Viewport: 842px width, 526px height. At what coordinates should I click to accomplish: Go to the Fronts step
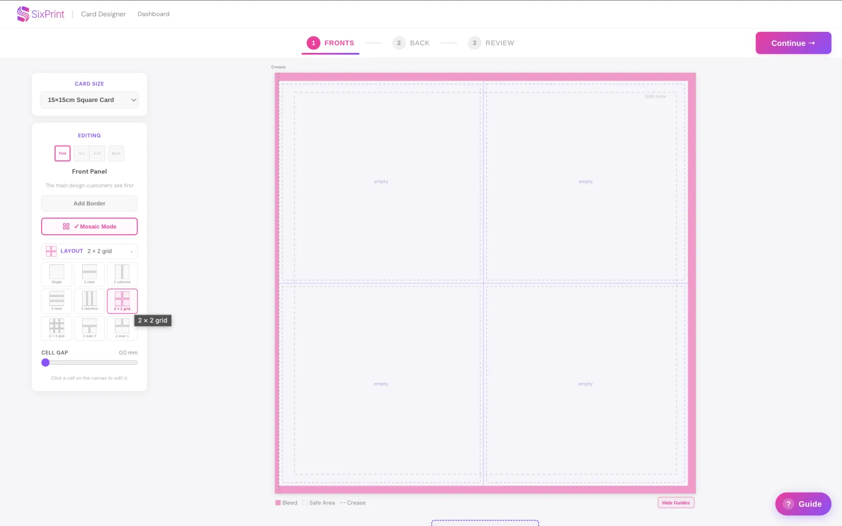[330, 43]
